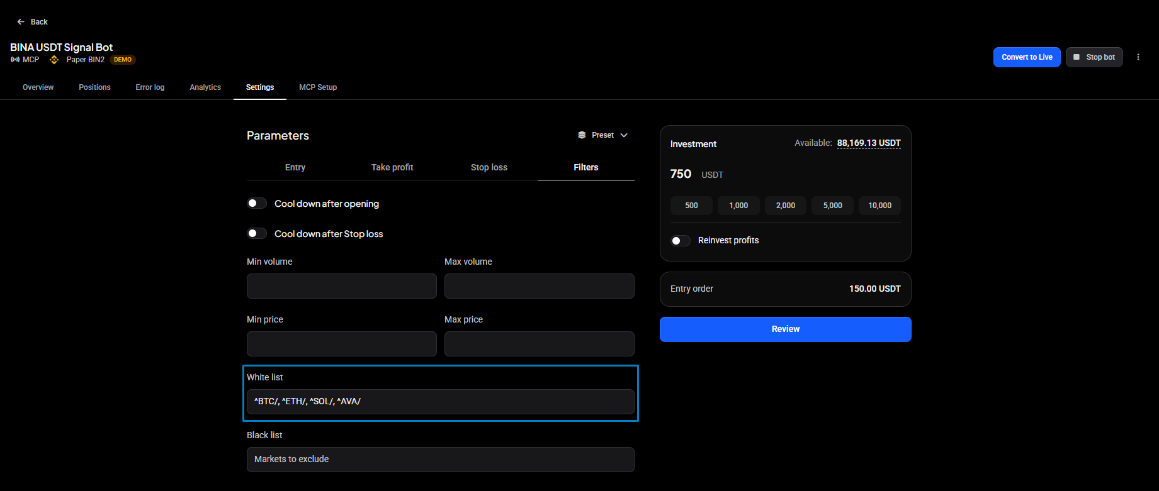Switch to Entry parameters tab
1159x491 pixels.
click(295, 167)
